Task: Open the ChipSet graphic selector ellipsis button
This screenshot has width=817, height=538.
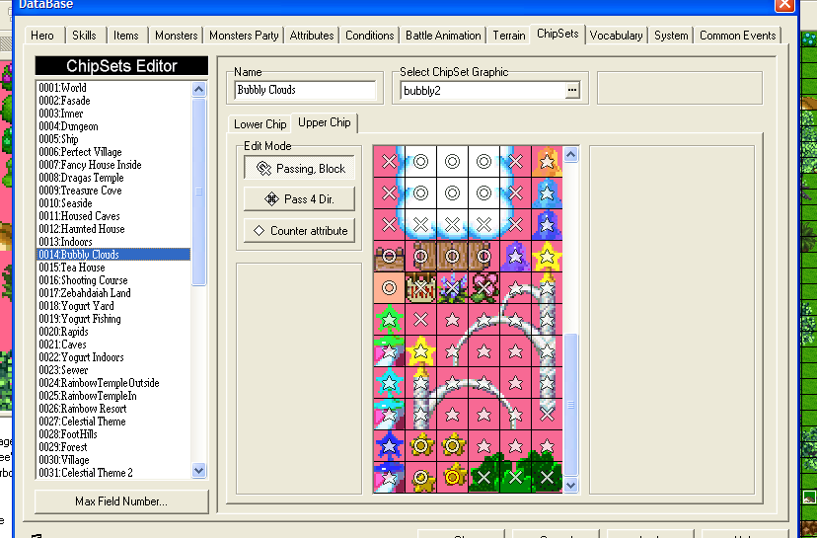Action: [x=571, y=91]
